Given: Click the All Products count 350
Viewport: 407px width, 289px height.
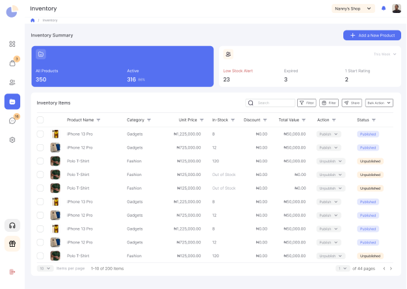Looking at the screenshot, I should point(41,80).
